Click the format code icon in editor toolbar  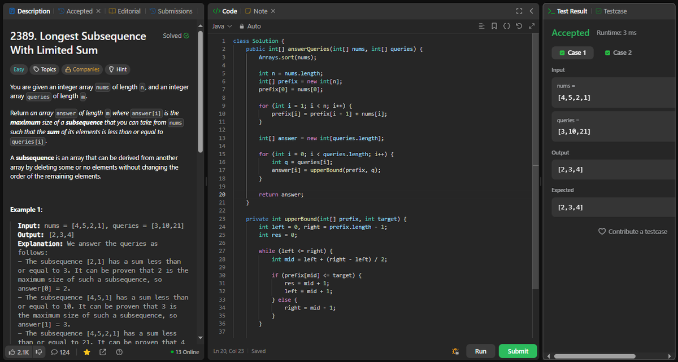coord(482,27)
